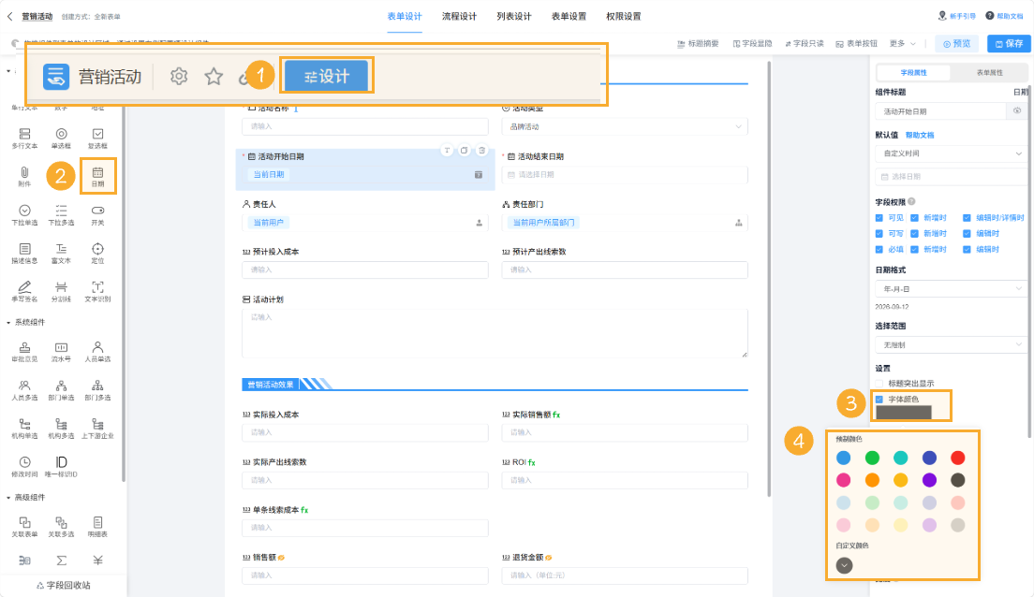Image resolution: width=1034 pixels, height=597 pixels.
Task: Add the 上下游企业 component
Action: coord(97,429)
